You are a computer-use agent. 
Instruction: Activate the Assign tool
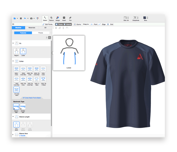58,19
